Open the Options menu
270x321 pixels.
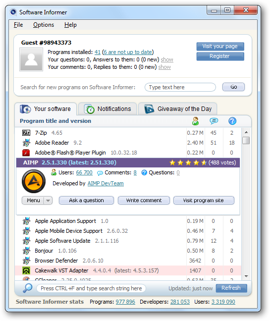[44, 25]
